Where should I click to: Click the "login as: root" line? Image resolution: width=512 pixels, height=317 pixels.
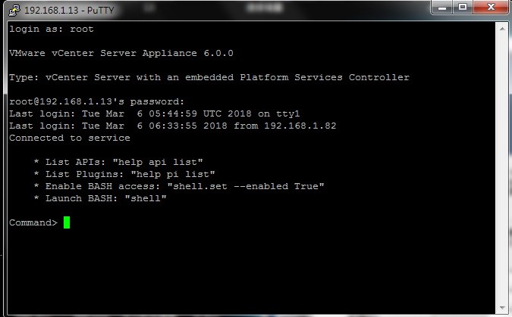52,29
